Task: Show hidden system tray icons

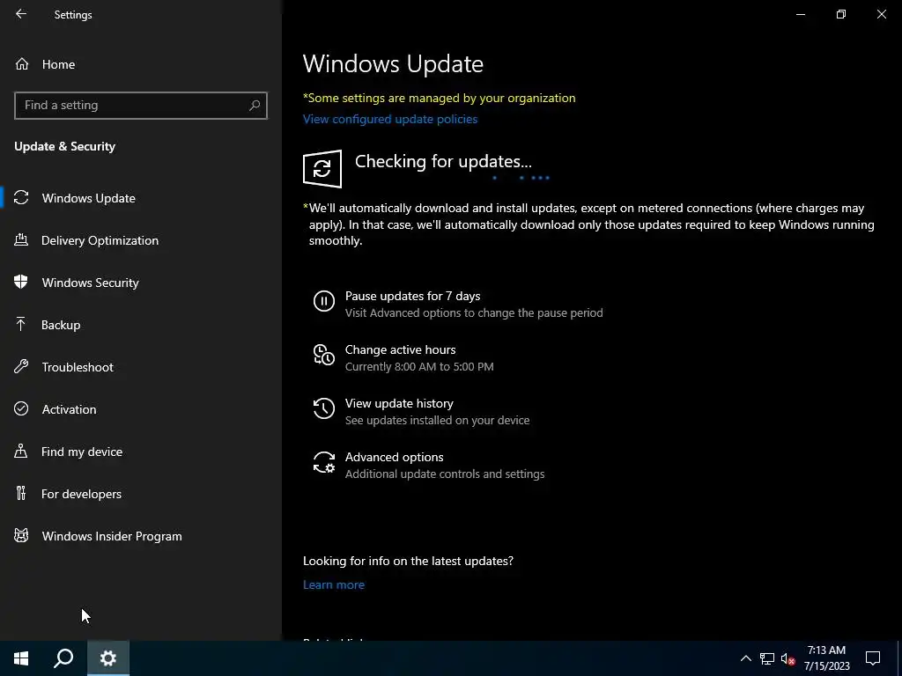Action: tap(745, 658)
